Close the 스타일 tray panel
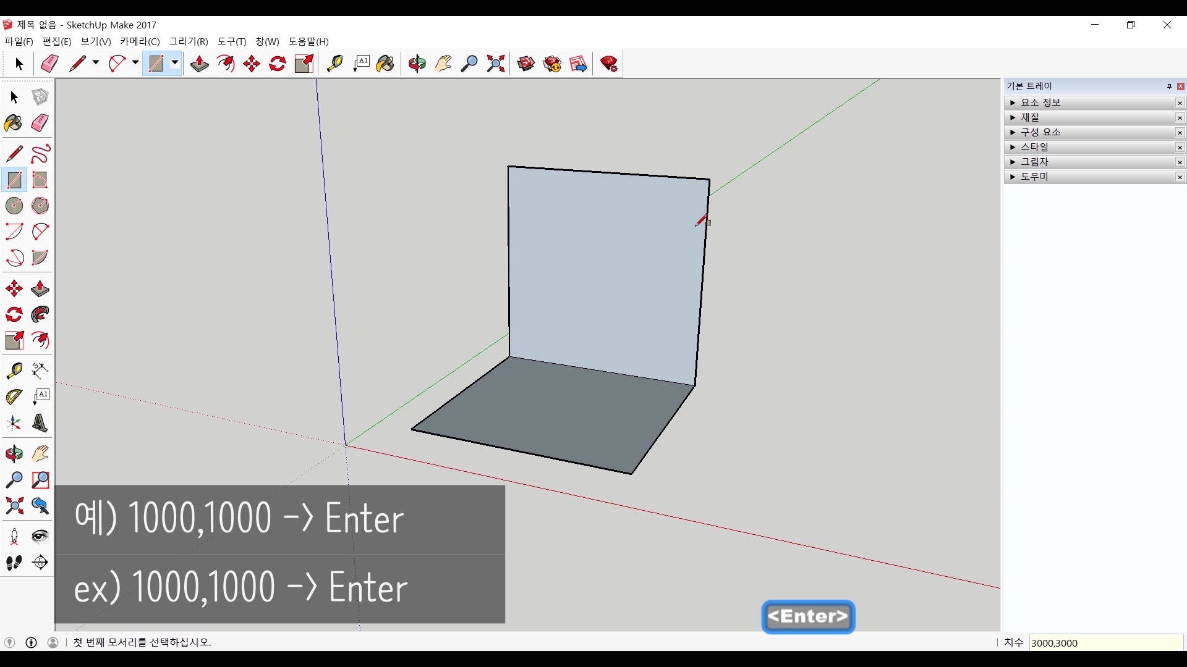1187x667 pixels. pos(1180,147)
